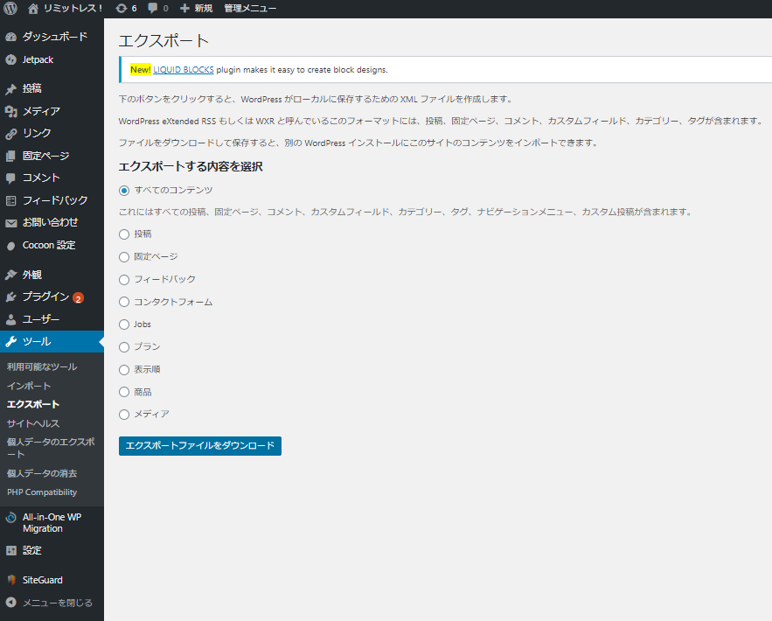Viewport: 772px width, 621px height.
Task: Open the ダッシュボード menu label
Action: tap(55, 37)
